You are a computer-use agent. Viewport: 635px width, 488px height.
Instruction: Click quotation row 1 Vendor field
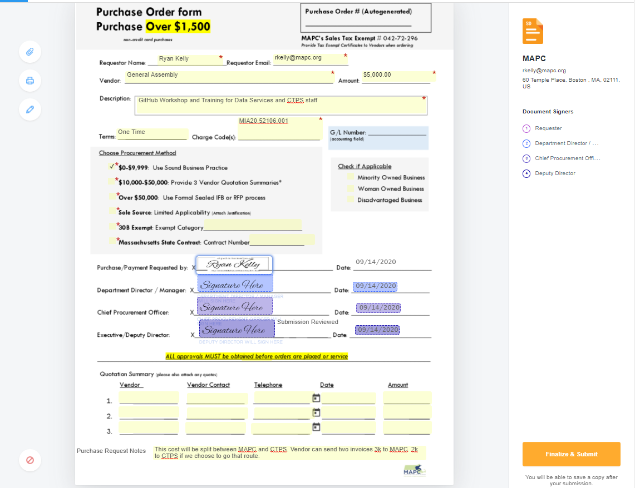(149, 398)
